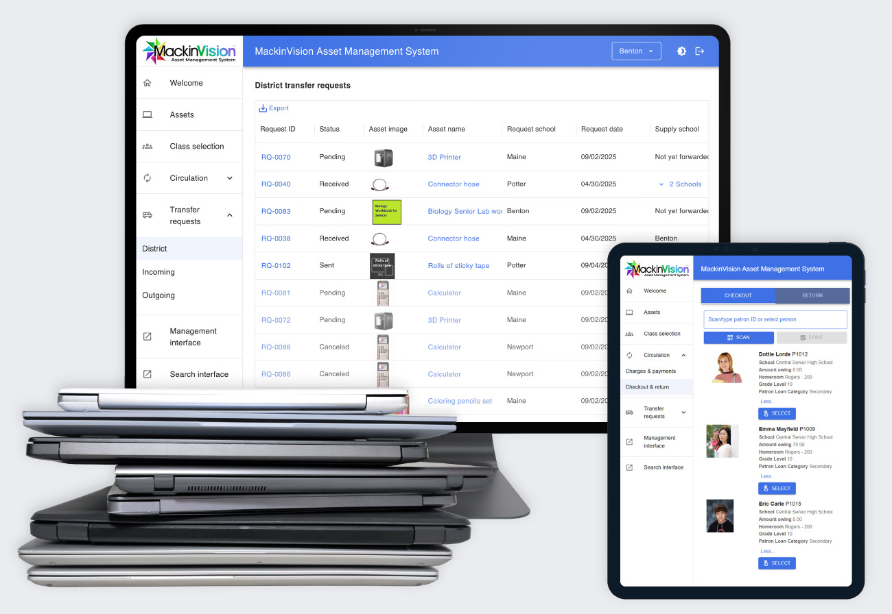Open the District transfer requests menu item

(189, 249)
